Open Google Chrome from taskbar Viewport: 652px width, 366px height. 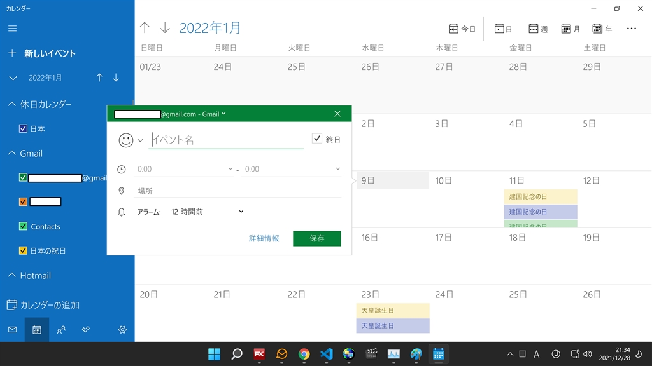tap(304, 354)
